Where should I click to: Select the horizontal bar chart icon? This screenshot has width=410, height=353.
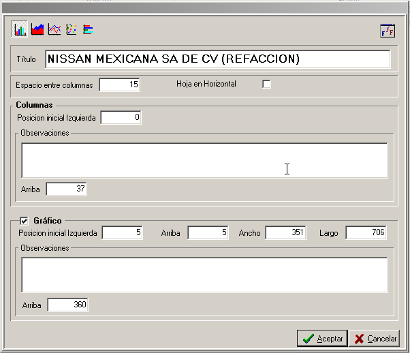coord(88,29)
